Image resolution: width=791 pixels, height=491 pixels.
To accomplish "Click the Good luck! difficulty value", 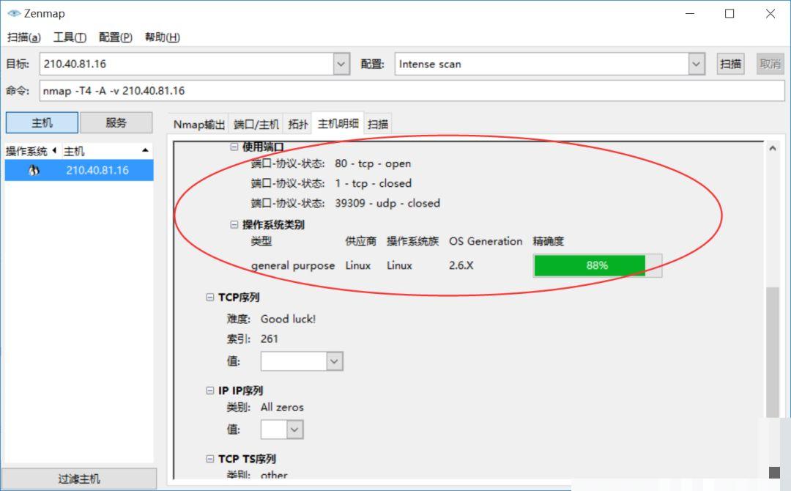I will 288,319.
